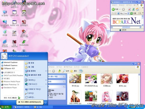This screenshot has width=145, height=109.
Task: Open the address bar dropdown list
Action: tap(128, 13)
